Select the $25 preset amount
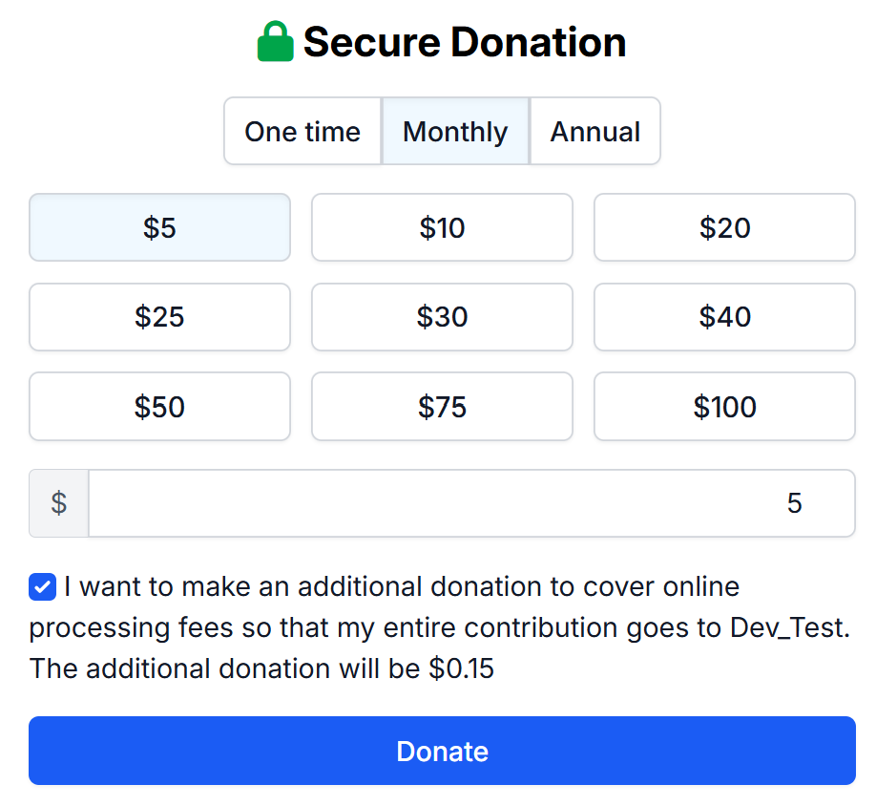The height and width of the screenshot is (806, 876). 159,317
